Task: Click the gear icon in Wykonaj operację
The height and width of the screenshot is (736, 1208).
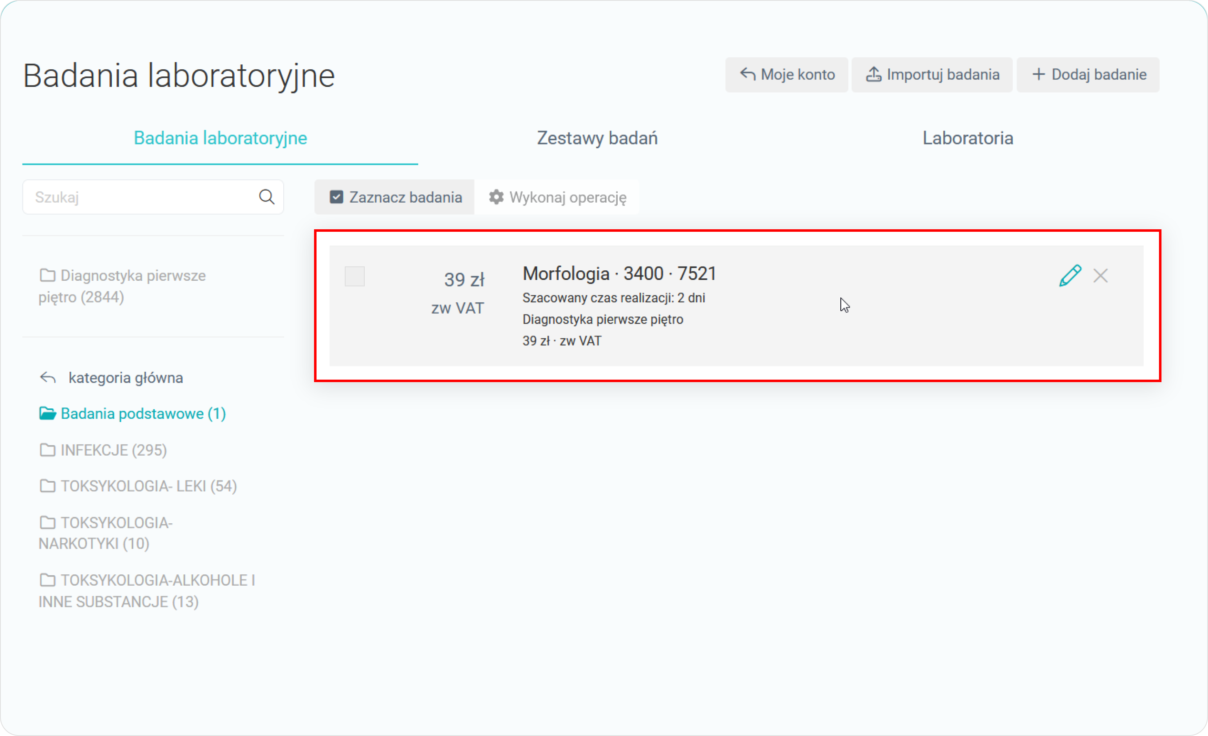Action: (496, 197)
